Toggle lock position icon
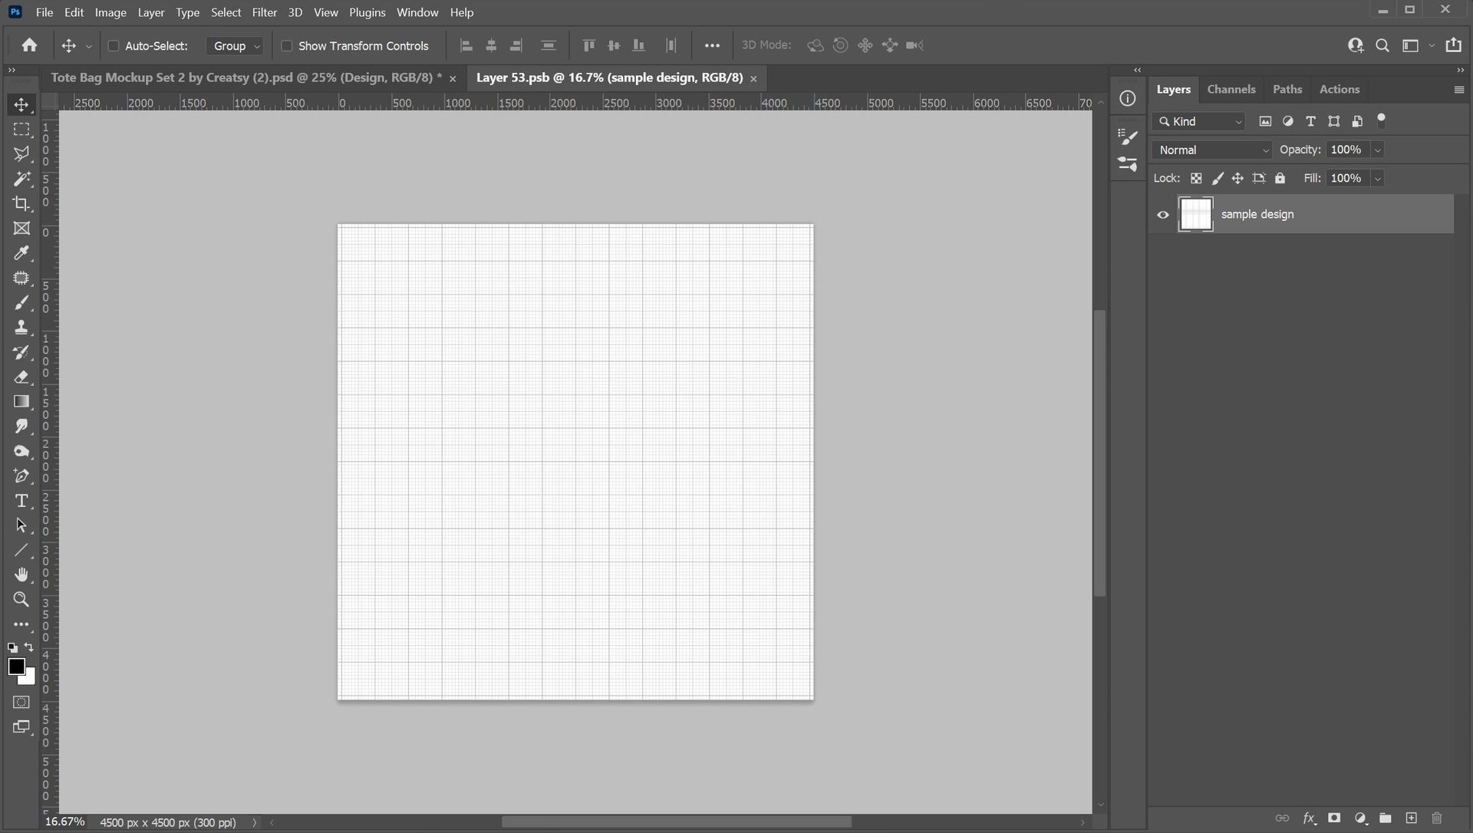Image resolution: width=1473 pixels, height=833 pixels. pyautogui.click(x=1237, y=179)
